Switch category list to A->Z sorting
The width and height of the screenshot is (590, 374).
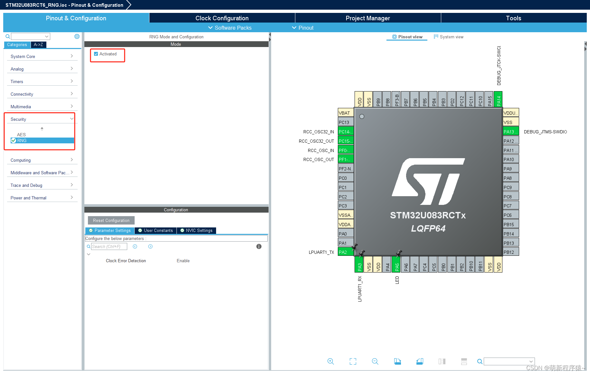point(38,45)
